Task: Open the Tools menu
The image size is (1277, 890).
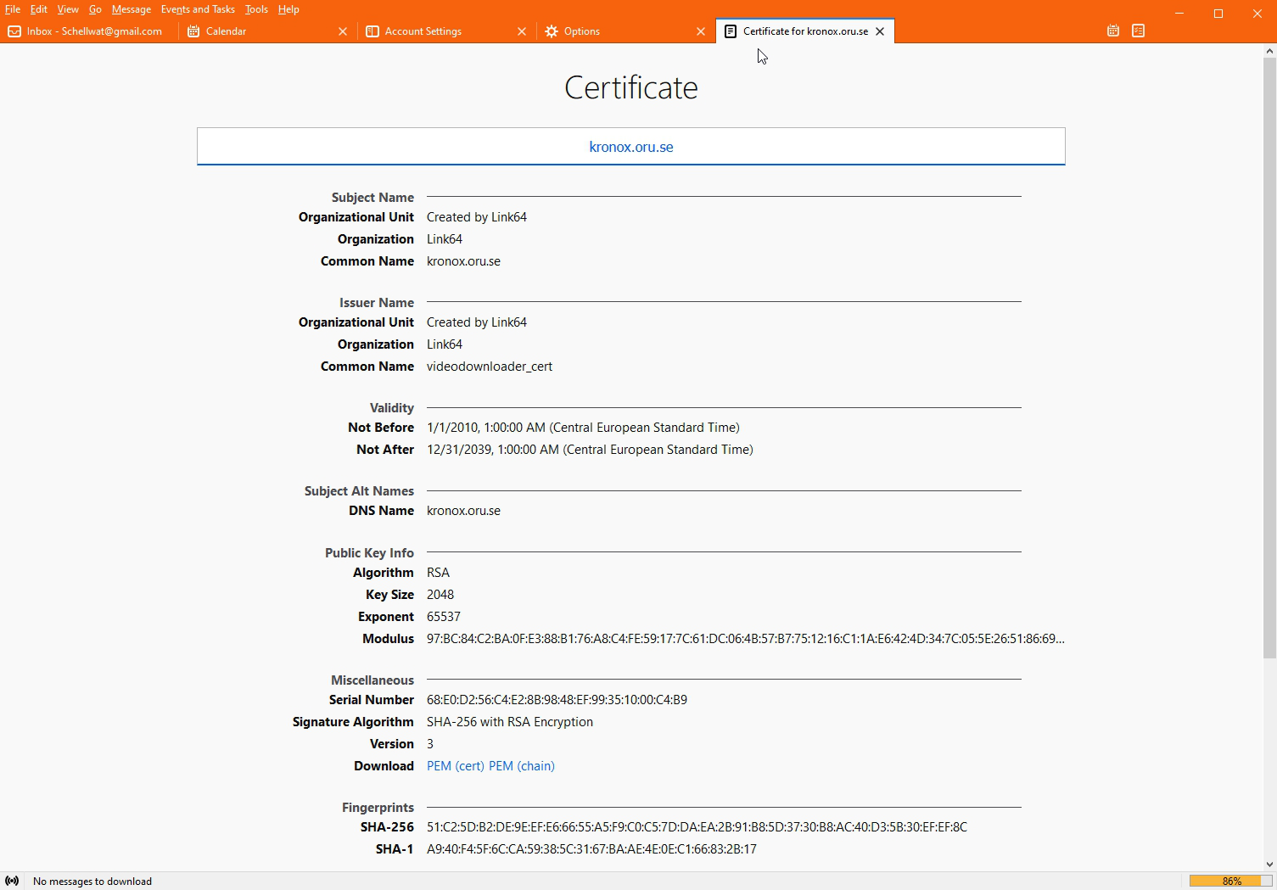Action: [256, 9]
